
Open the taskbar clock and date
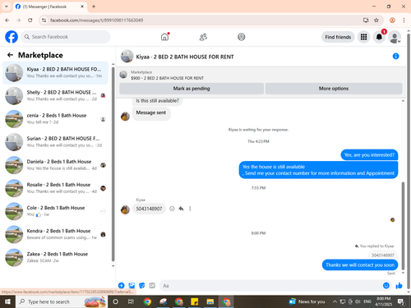(x=384, y=301)
